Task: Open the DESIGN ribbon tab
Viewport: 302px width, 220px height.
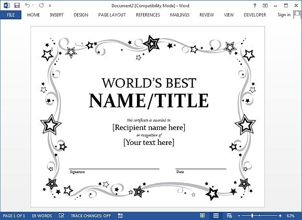Action: 81,15
